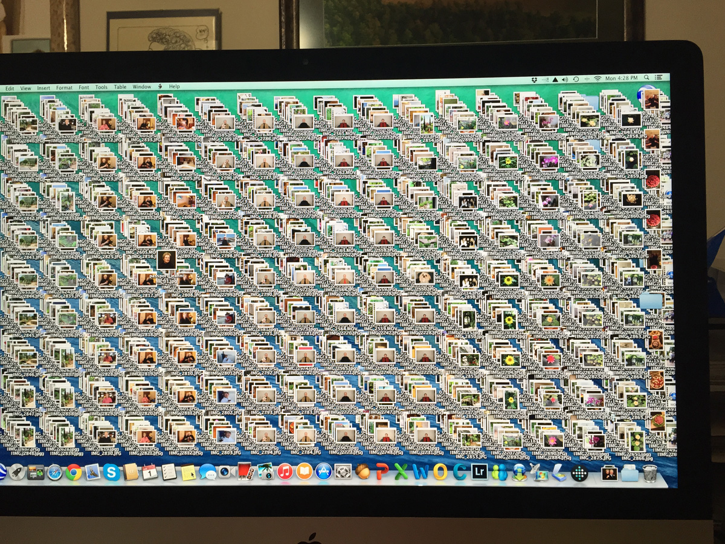Open the Trash in the Dock

coord(649,473)
